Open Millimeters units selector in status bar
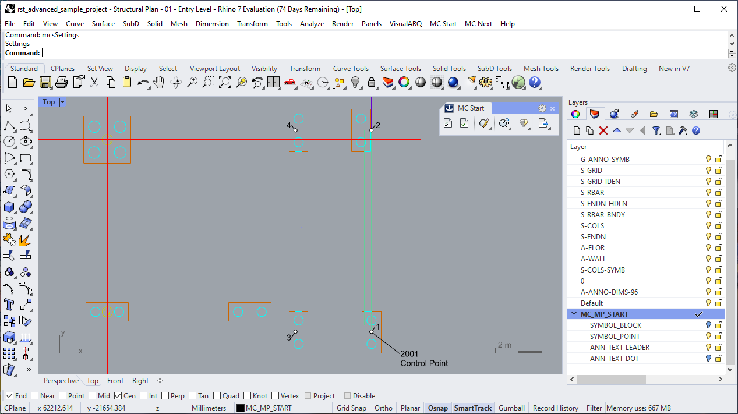This screenshot has width=738, height=414. tap(209, 408)
